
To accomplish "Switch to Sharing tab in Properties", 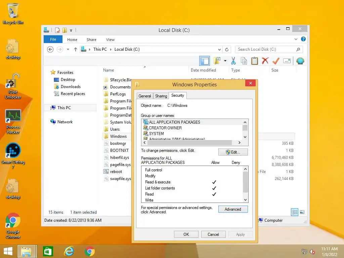I will (161, 96).
